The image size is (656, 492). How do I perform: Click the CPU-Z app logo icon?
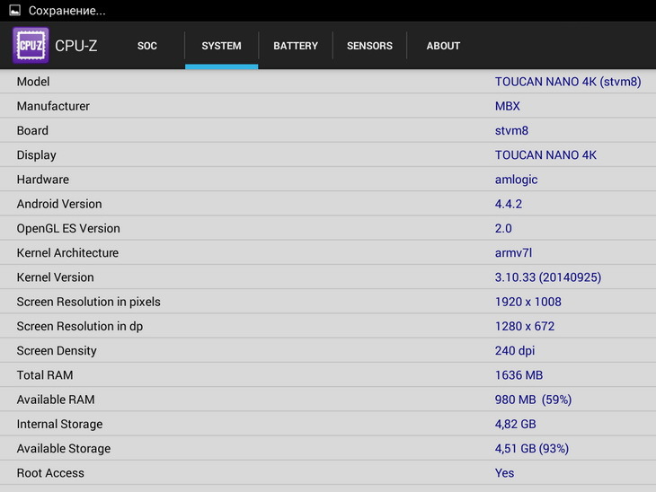[31, 45]
